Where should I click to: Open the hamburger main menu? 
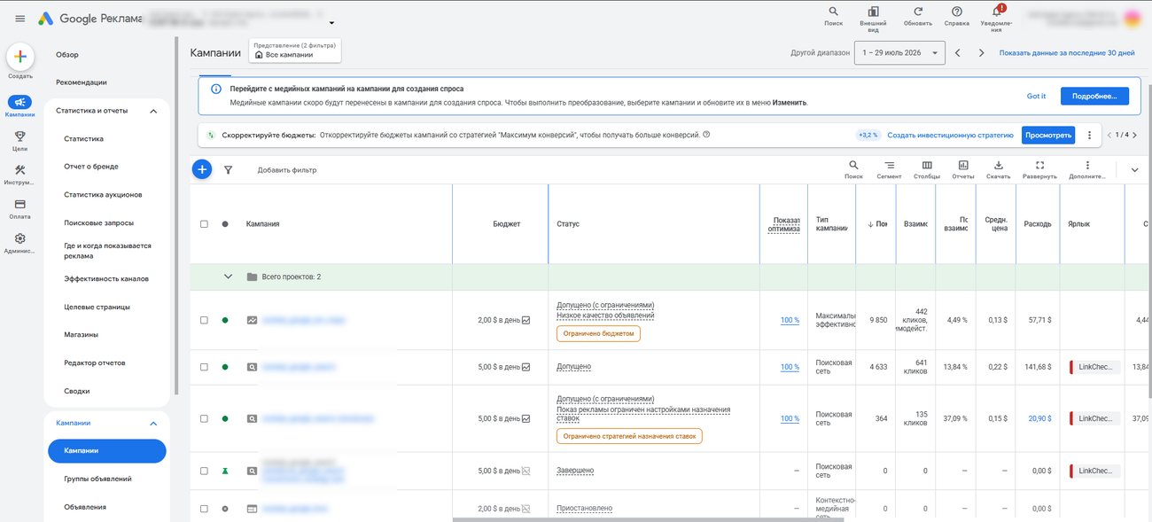click(19, 19)
